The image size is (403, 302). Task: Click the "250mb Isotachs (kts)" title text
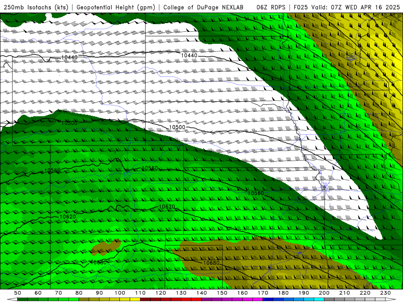coord(36,7)
